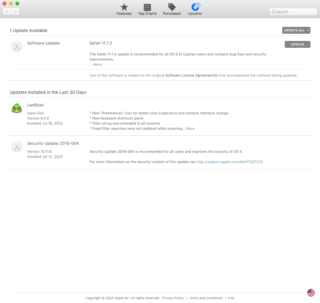Click the green zoom window button
Viewport: 320px width, 303px height.
(17, 4)
